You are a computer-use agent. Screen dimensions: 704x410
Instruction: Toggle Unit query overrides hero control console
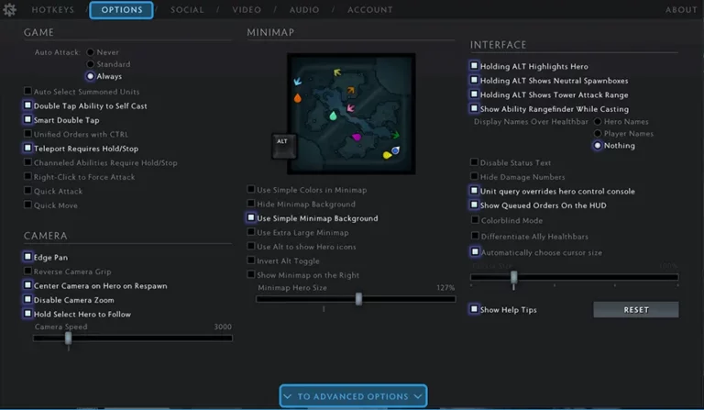click(x=474, y=191)
